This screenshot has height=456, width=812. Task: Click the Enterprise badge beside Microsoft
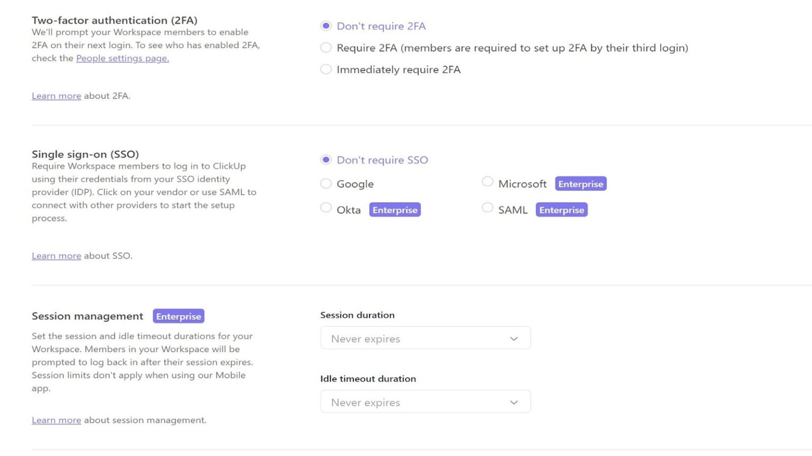580,184
